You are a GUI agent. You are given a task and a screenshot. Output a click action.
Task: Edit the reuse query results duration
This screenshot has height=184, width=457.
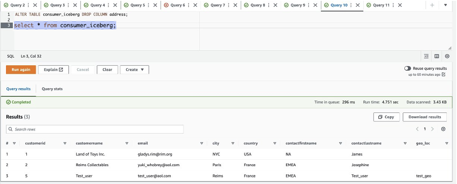(x=444, y=75)
